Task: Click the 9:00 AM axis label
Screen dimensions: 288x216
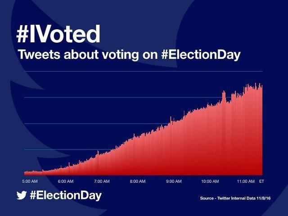Action: tap(173, 181)
